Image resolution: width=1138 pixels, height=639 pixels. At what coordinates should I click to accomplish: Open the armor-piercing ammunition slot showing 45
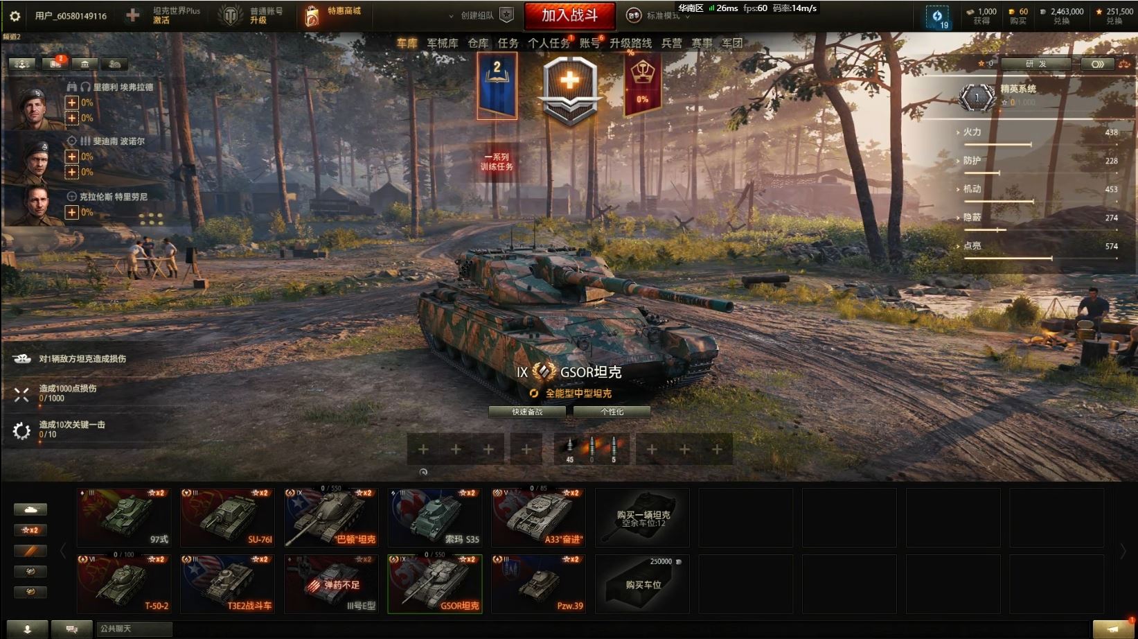[570, 450]
